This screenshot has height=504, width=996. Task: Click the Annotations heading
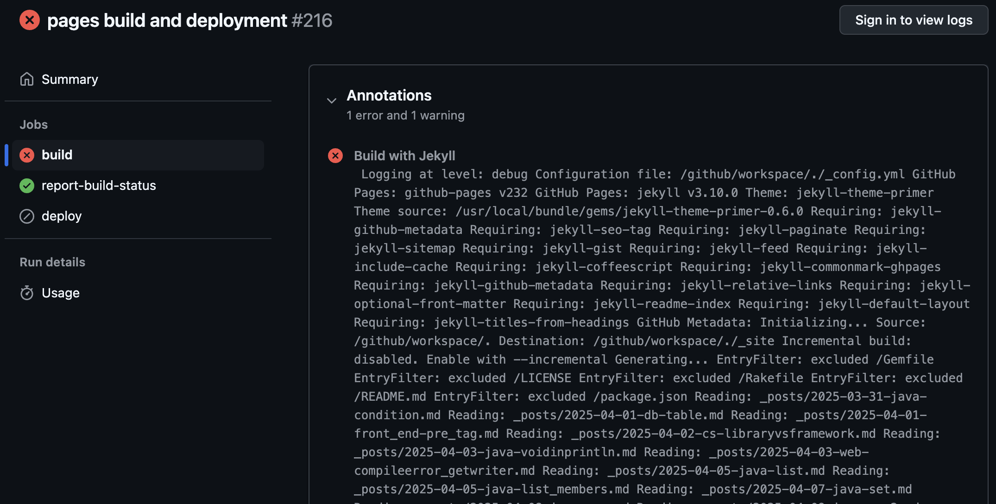pyautogui.click(x=389, y=95)
